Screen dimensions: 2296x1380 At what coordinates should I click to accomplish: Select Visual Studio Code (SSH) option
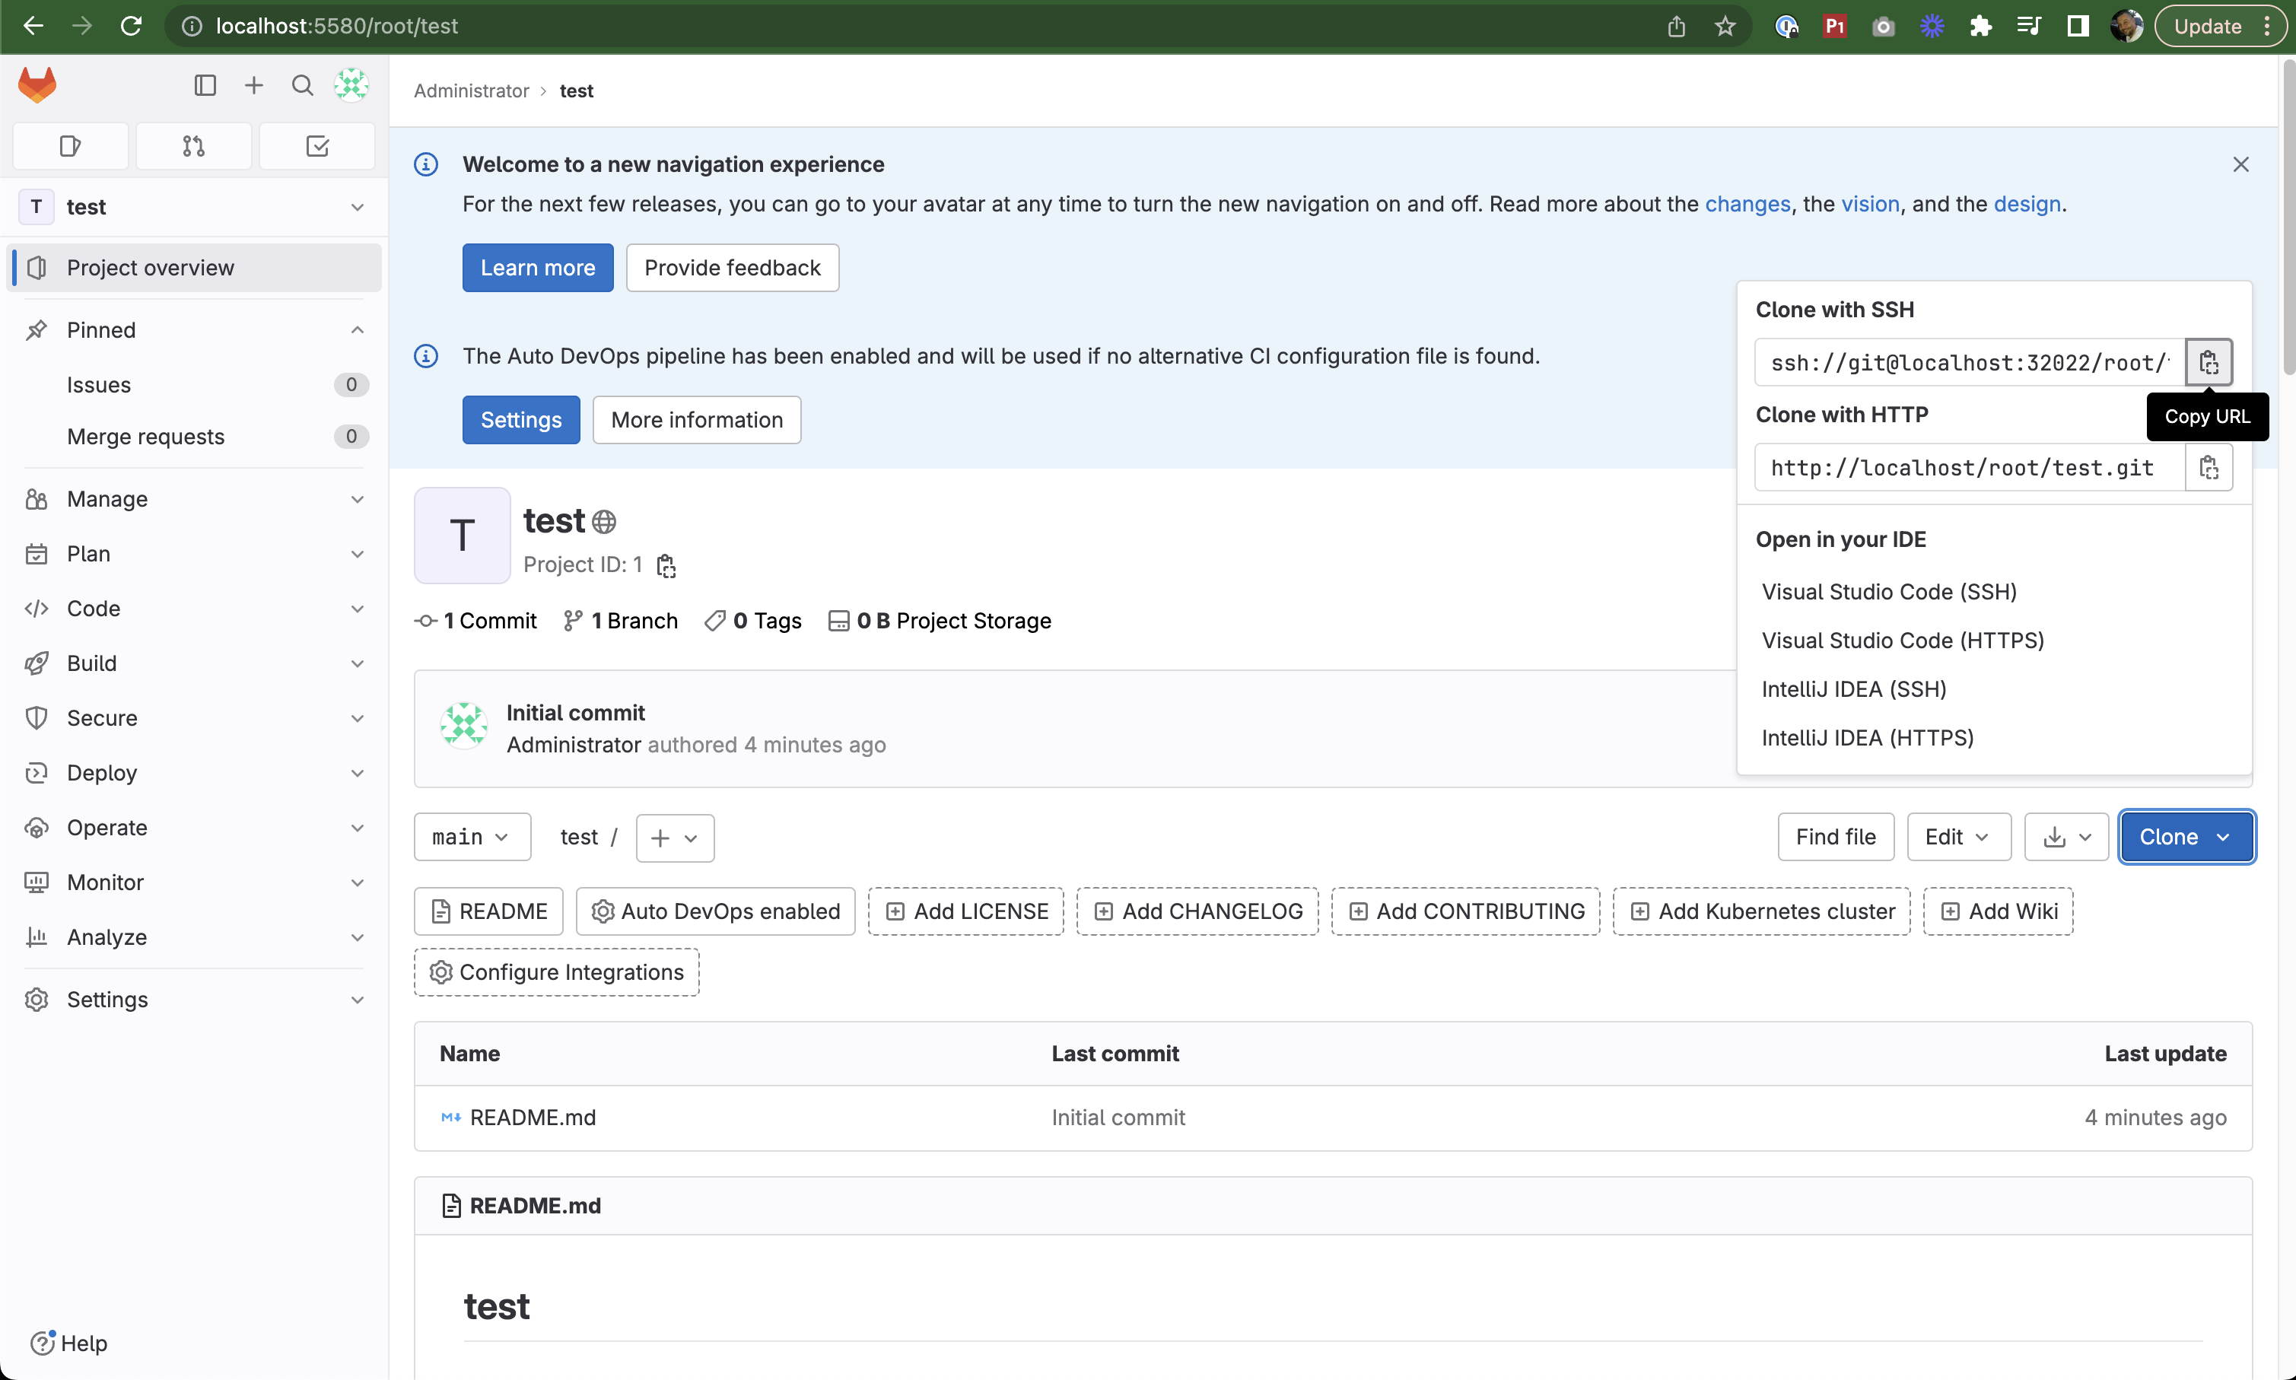(x=1889, y=591)
